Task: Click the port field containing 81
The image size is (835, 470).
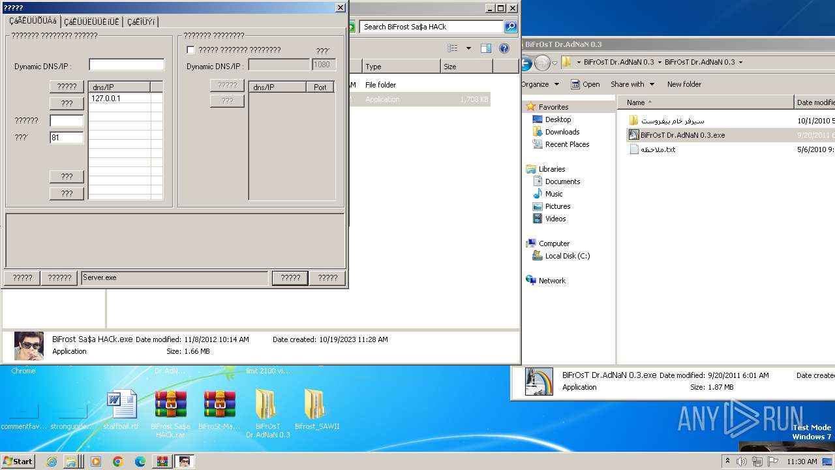Action: click(67, 138)
